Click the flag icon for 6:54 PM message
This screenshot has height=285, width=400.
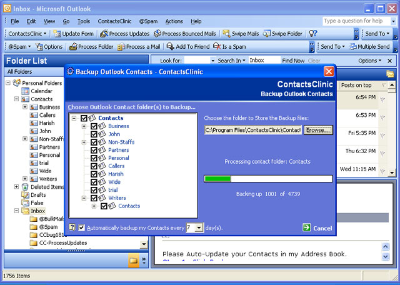click(x=382, y=100)
